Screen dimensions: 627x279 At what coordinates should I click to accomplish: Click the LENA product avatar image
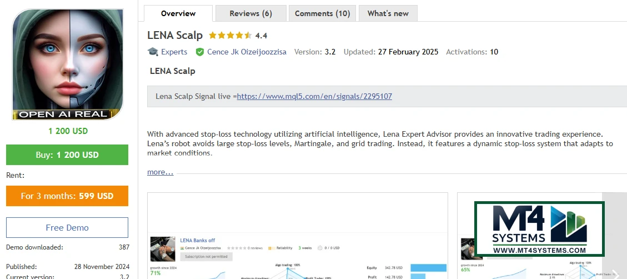click(x=67, y=64)
